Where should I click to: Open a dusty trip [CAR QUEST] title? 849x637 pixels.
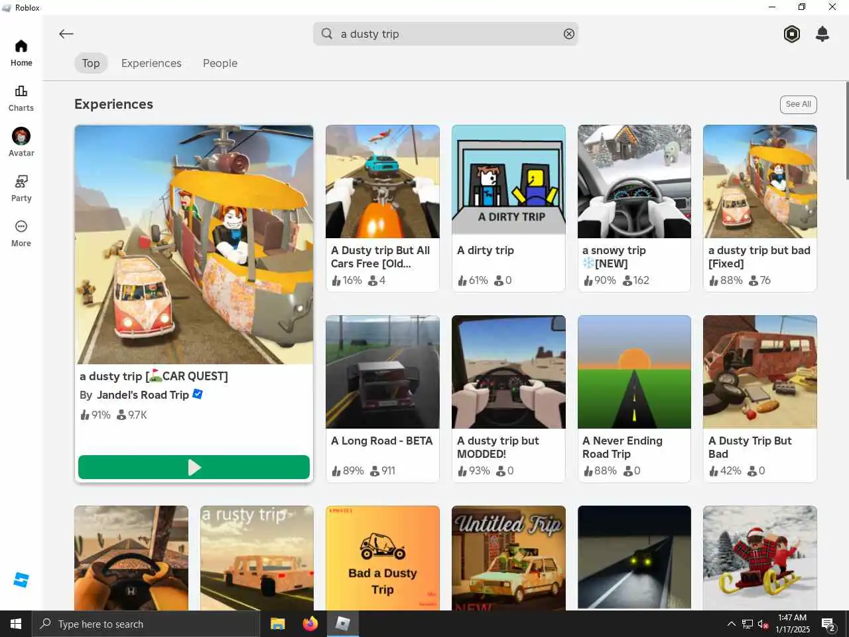[154, 376]
